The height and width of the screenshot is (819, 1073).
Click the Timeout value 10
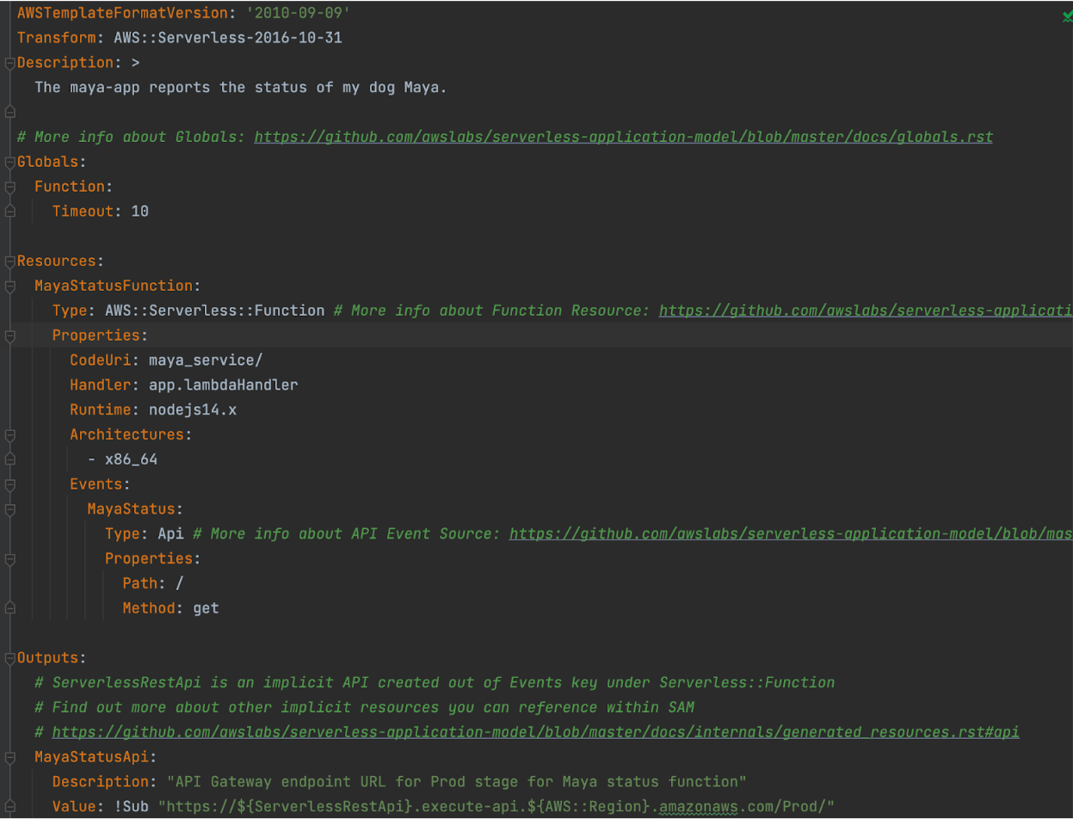click(139, 212)
